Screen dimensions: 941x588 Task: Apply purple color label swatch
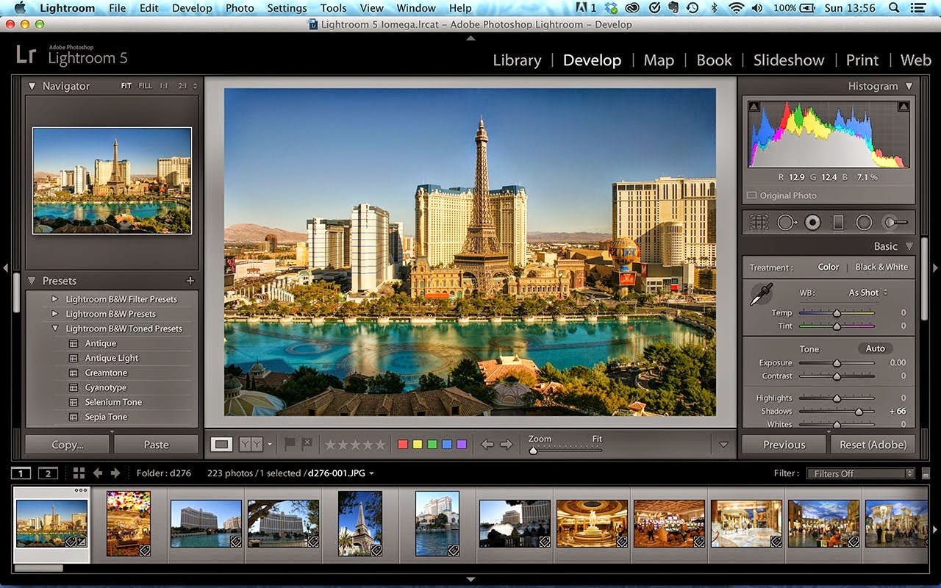pos(462,444)
